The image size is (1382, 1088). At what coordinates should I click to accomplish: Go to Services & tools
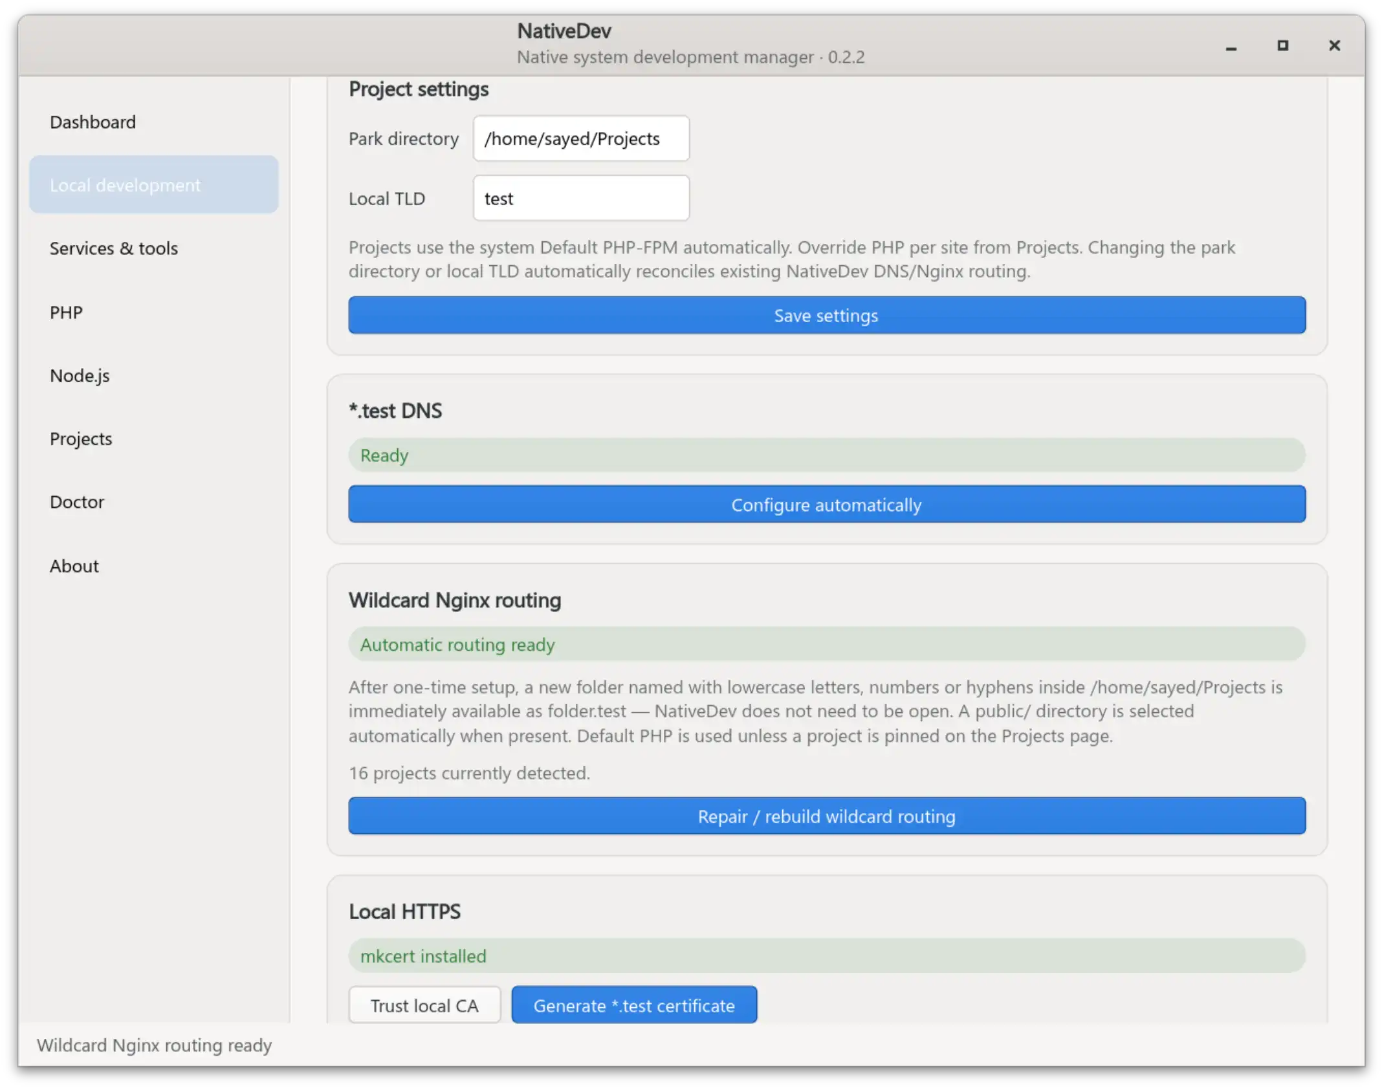pyautogui.click(x=154, y=248)
